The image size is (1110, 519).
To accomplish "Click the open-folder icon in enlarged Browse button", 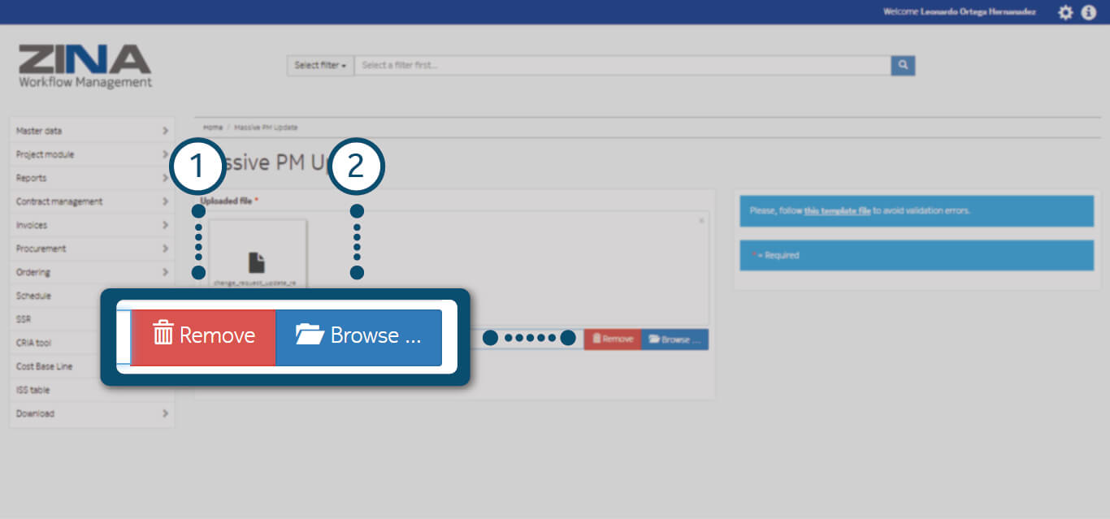I will point(310,335).
